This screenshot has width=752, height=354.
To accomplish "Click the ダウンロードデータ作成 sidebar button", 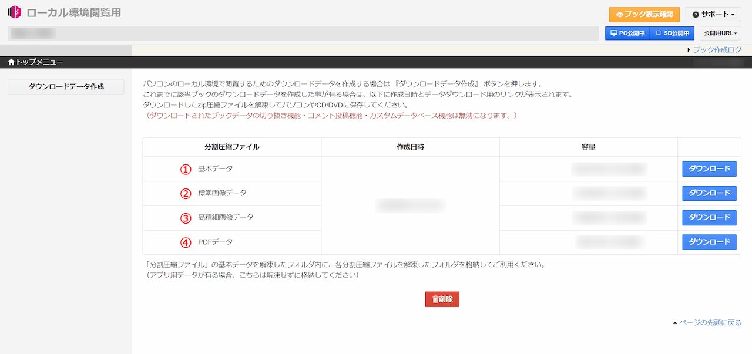I will coord(65,86).
